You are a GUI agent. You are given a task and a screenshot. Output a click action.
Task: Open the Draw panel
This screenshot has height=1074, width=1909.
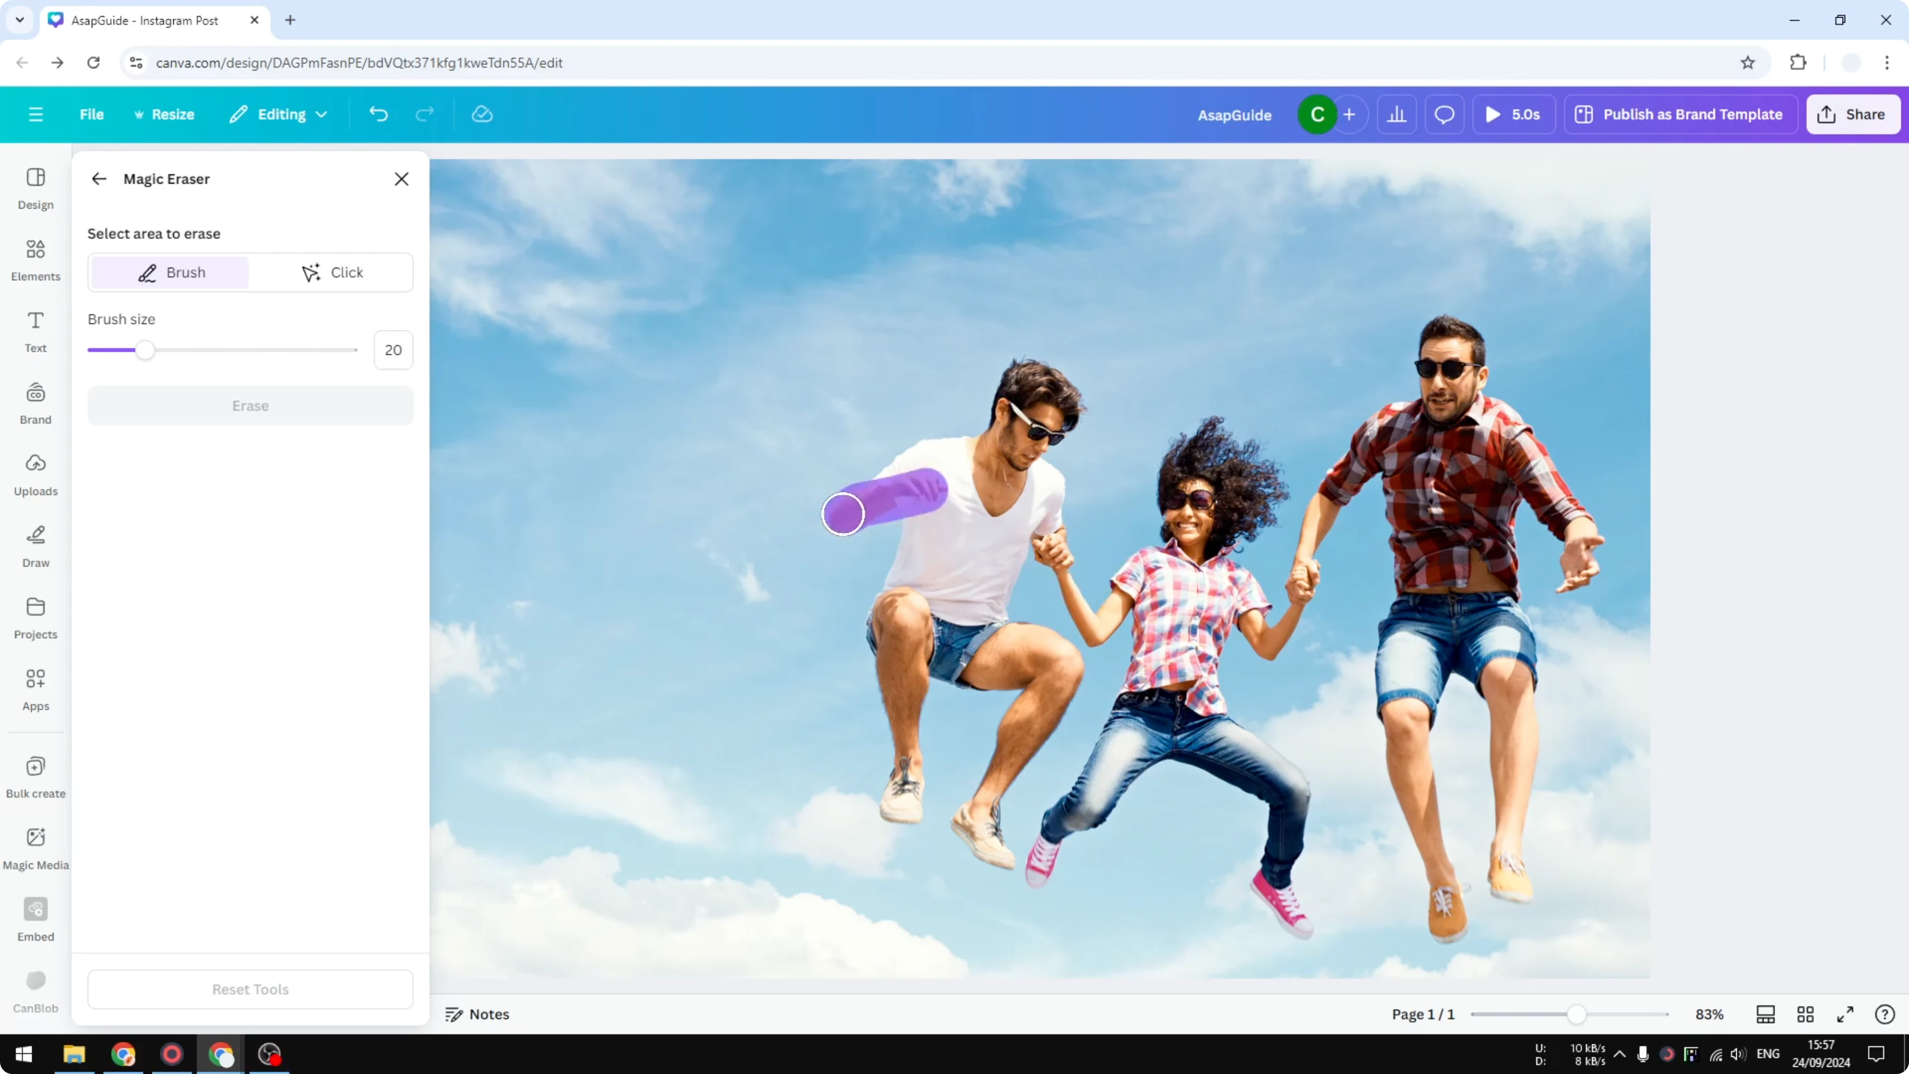36,546
